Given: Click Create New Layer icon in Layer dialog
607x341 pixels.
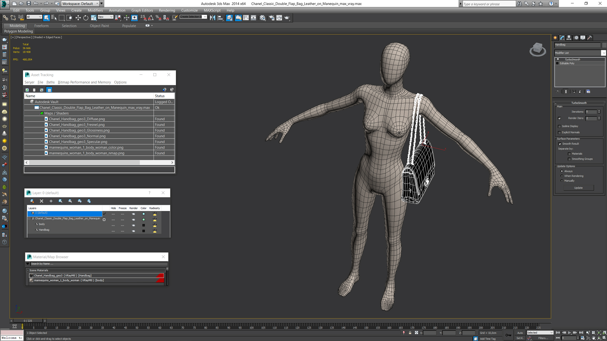Looking at the screenshot, I should coord(32,201).
